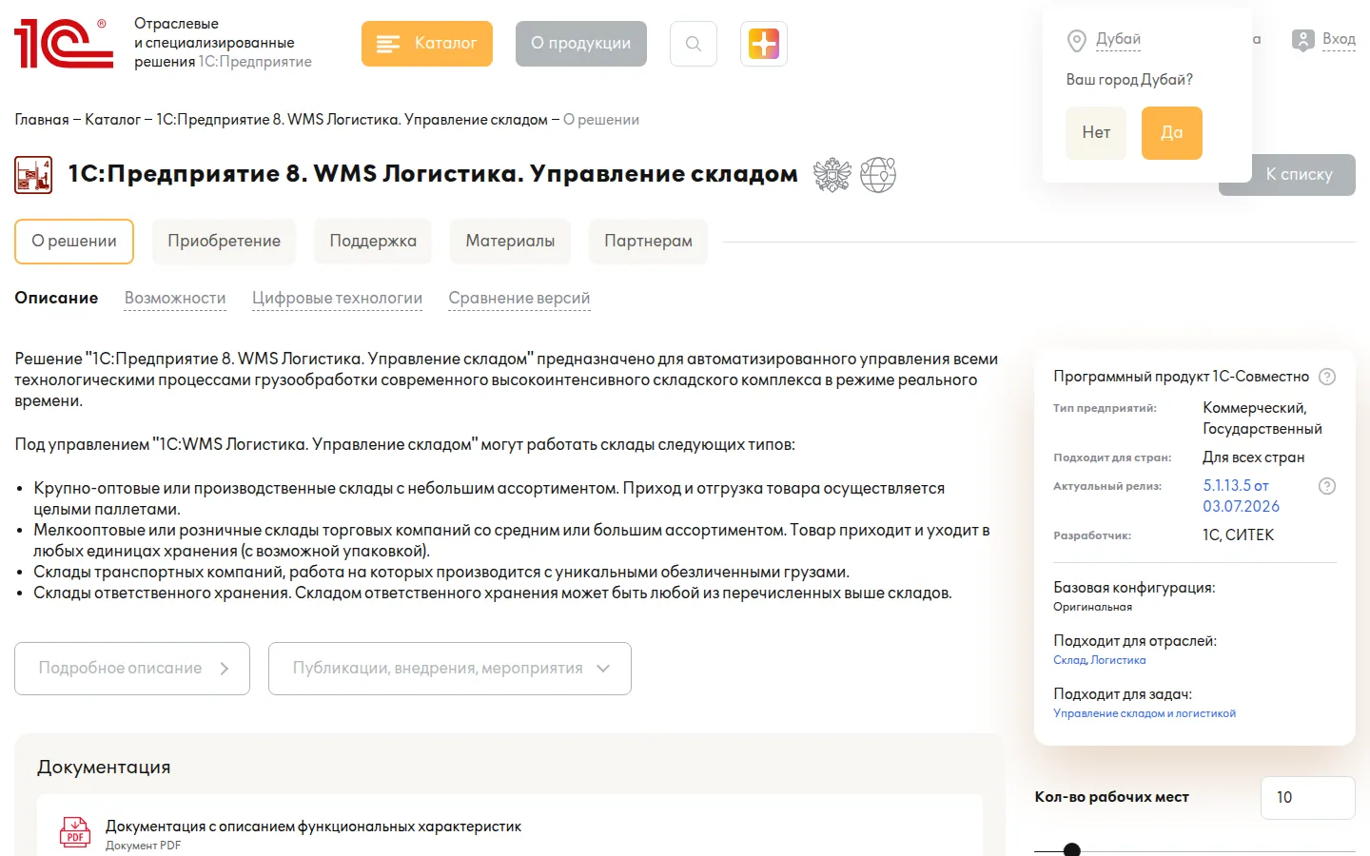Open help icon beside Актуальный релиз
This screenshot has height=856, width=1370.
1327,486
